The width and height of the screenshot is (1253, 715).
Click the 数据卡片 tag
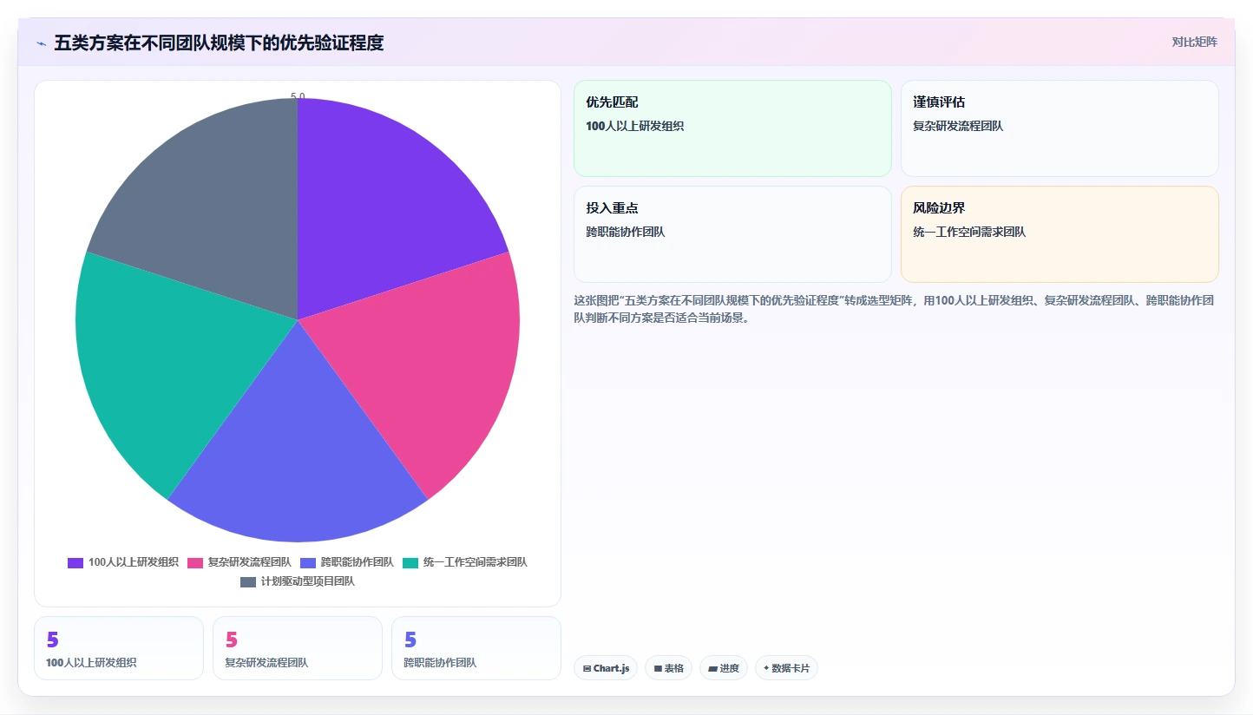(786, 668)
